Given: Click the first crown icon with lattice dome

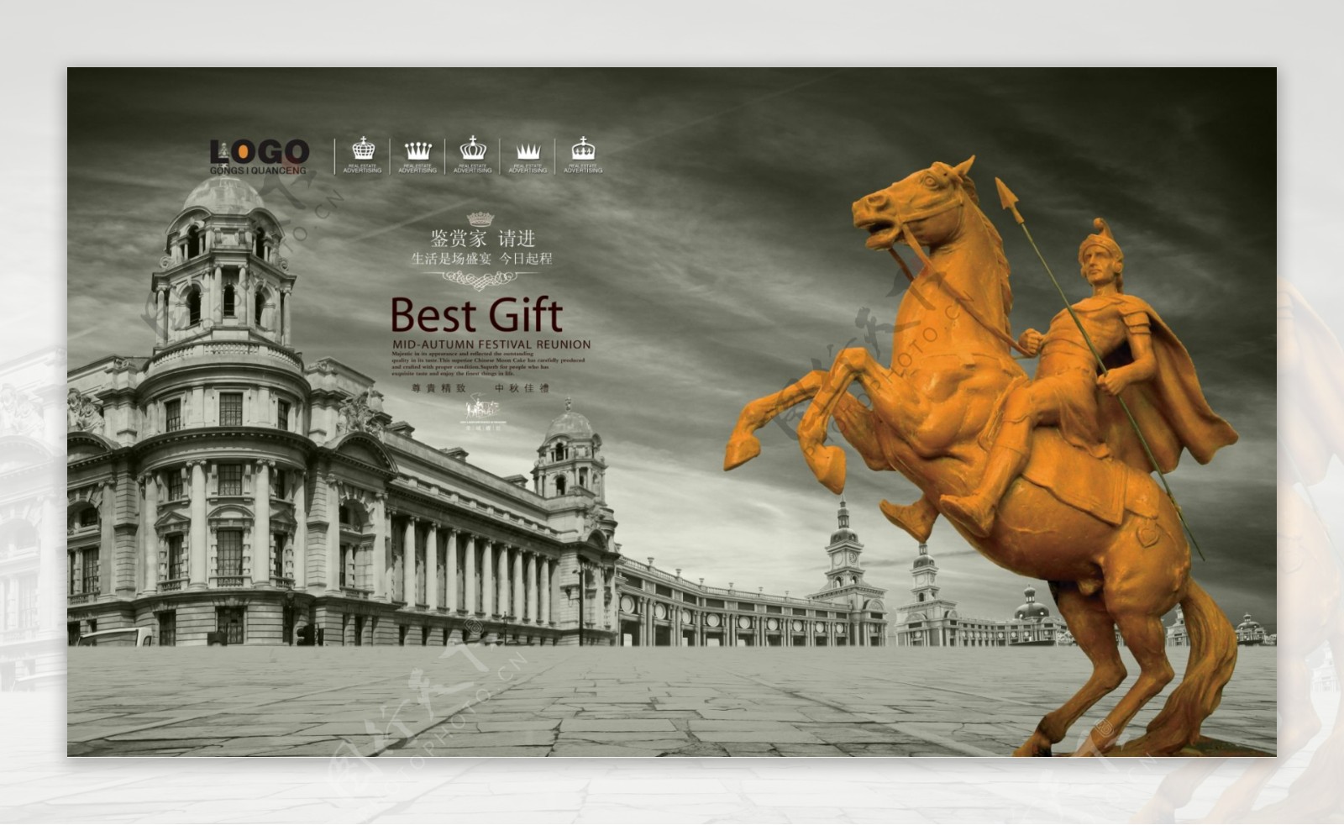Looking at the screenshot, I should click(x=363, y=149).
